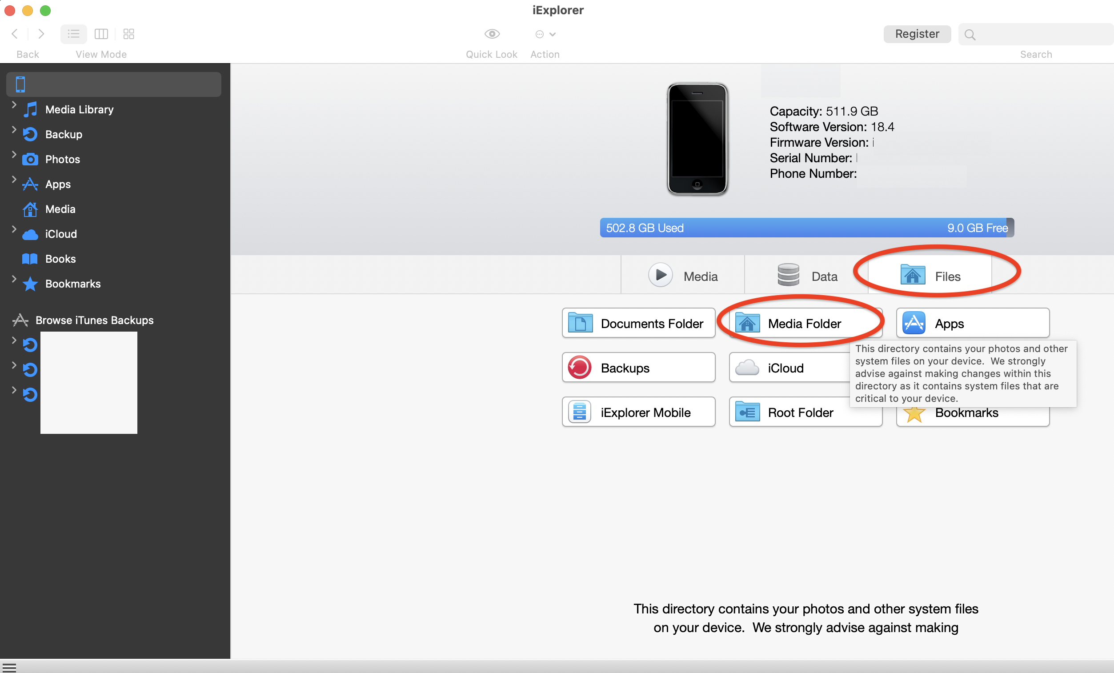Image resolution: width=1114 pixels, height=673 pixels.
Task: Open Root Folder icon button
Action: (747, 412)
